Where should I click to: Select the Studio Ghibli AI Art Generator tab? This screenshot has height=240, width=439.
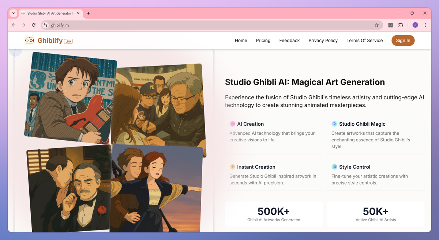point(51,13)
